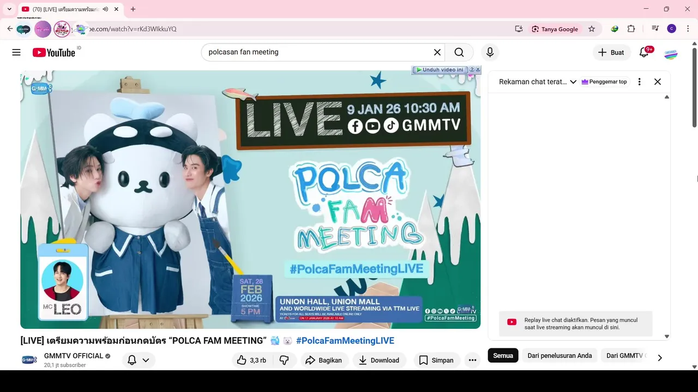The height and width of the screenshot is (392, 698).
Task: Open the Chrome profile avatar C
Action: click(672, 29)
